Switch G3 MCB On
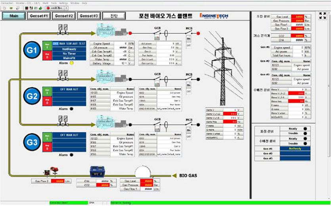331x206 pixels. pos(189,130)
